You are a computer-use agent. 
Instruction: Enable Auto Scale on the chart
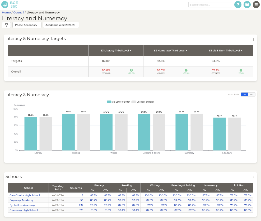coord(251,94)
